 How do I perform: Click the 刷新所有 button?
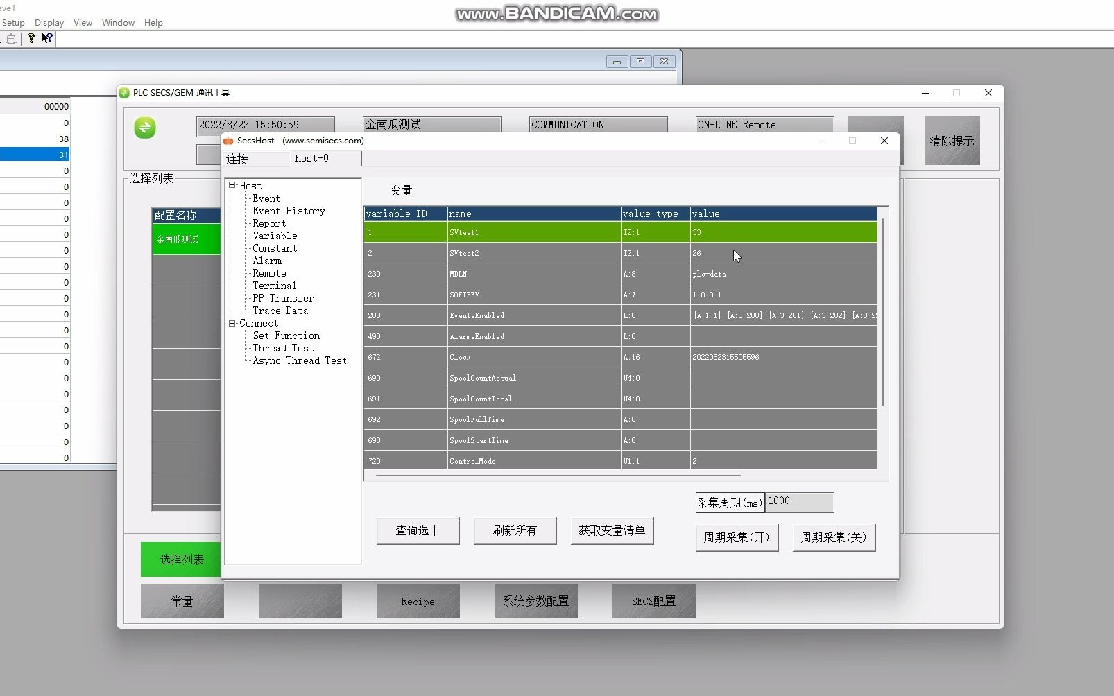click(515, 531)
